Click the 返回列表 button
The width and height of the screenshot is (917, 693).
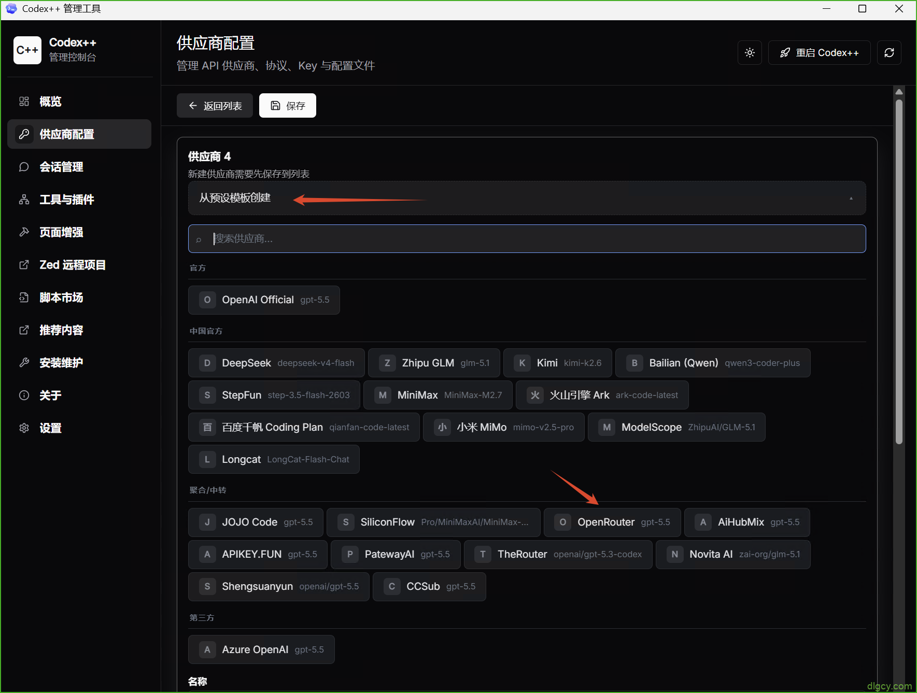[215, 106]
